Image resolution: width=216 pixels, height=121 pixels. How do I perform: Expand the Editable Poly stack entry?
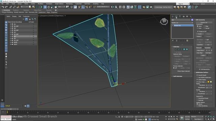[172, 26]
